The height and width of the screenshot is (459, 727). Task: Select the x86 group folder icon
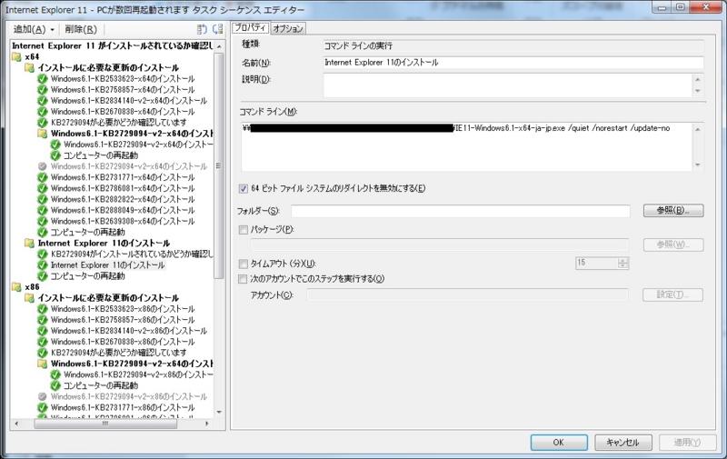(16, 287)
